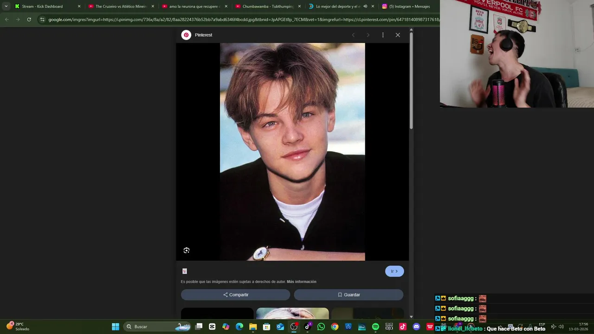
Task: Open WPS Office from the taskbar
Action: coord(430,327)
